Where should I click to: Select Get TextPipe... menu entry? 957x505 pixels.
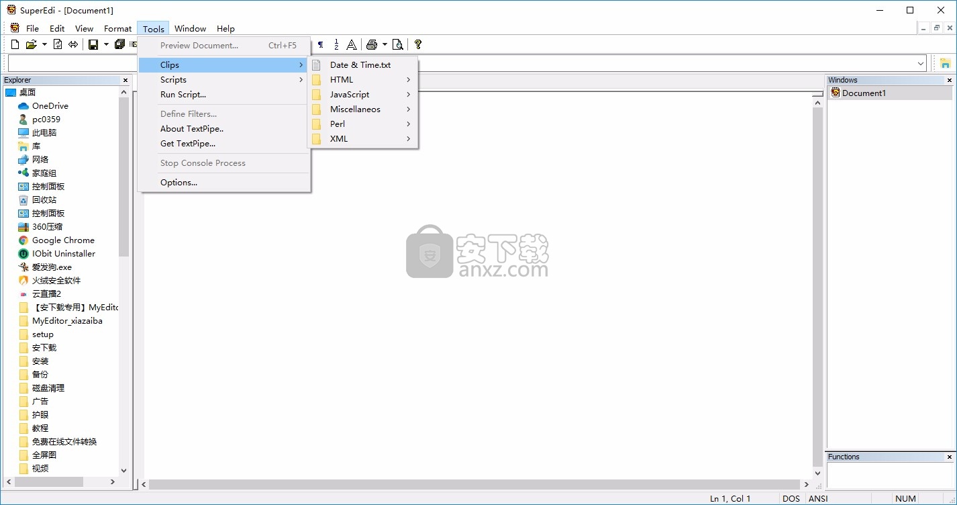pos(223,143)
